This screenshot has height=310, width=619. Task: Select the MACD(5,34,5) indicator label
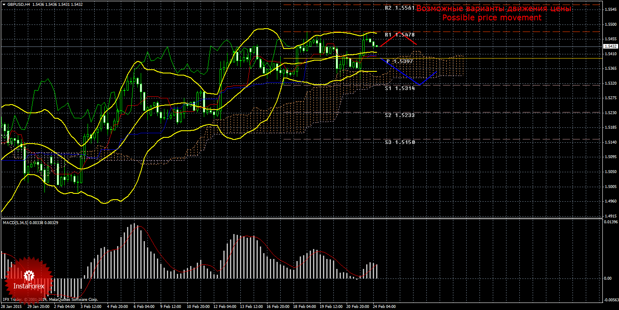[17, 223]
